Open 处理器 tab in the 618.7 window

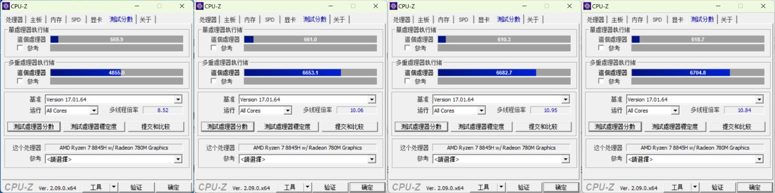(x=596, y=20)
